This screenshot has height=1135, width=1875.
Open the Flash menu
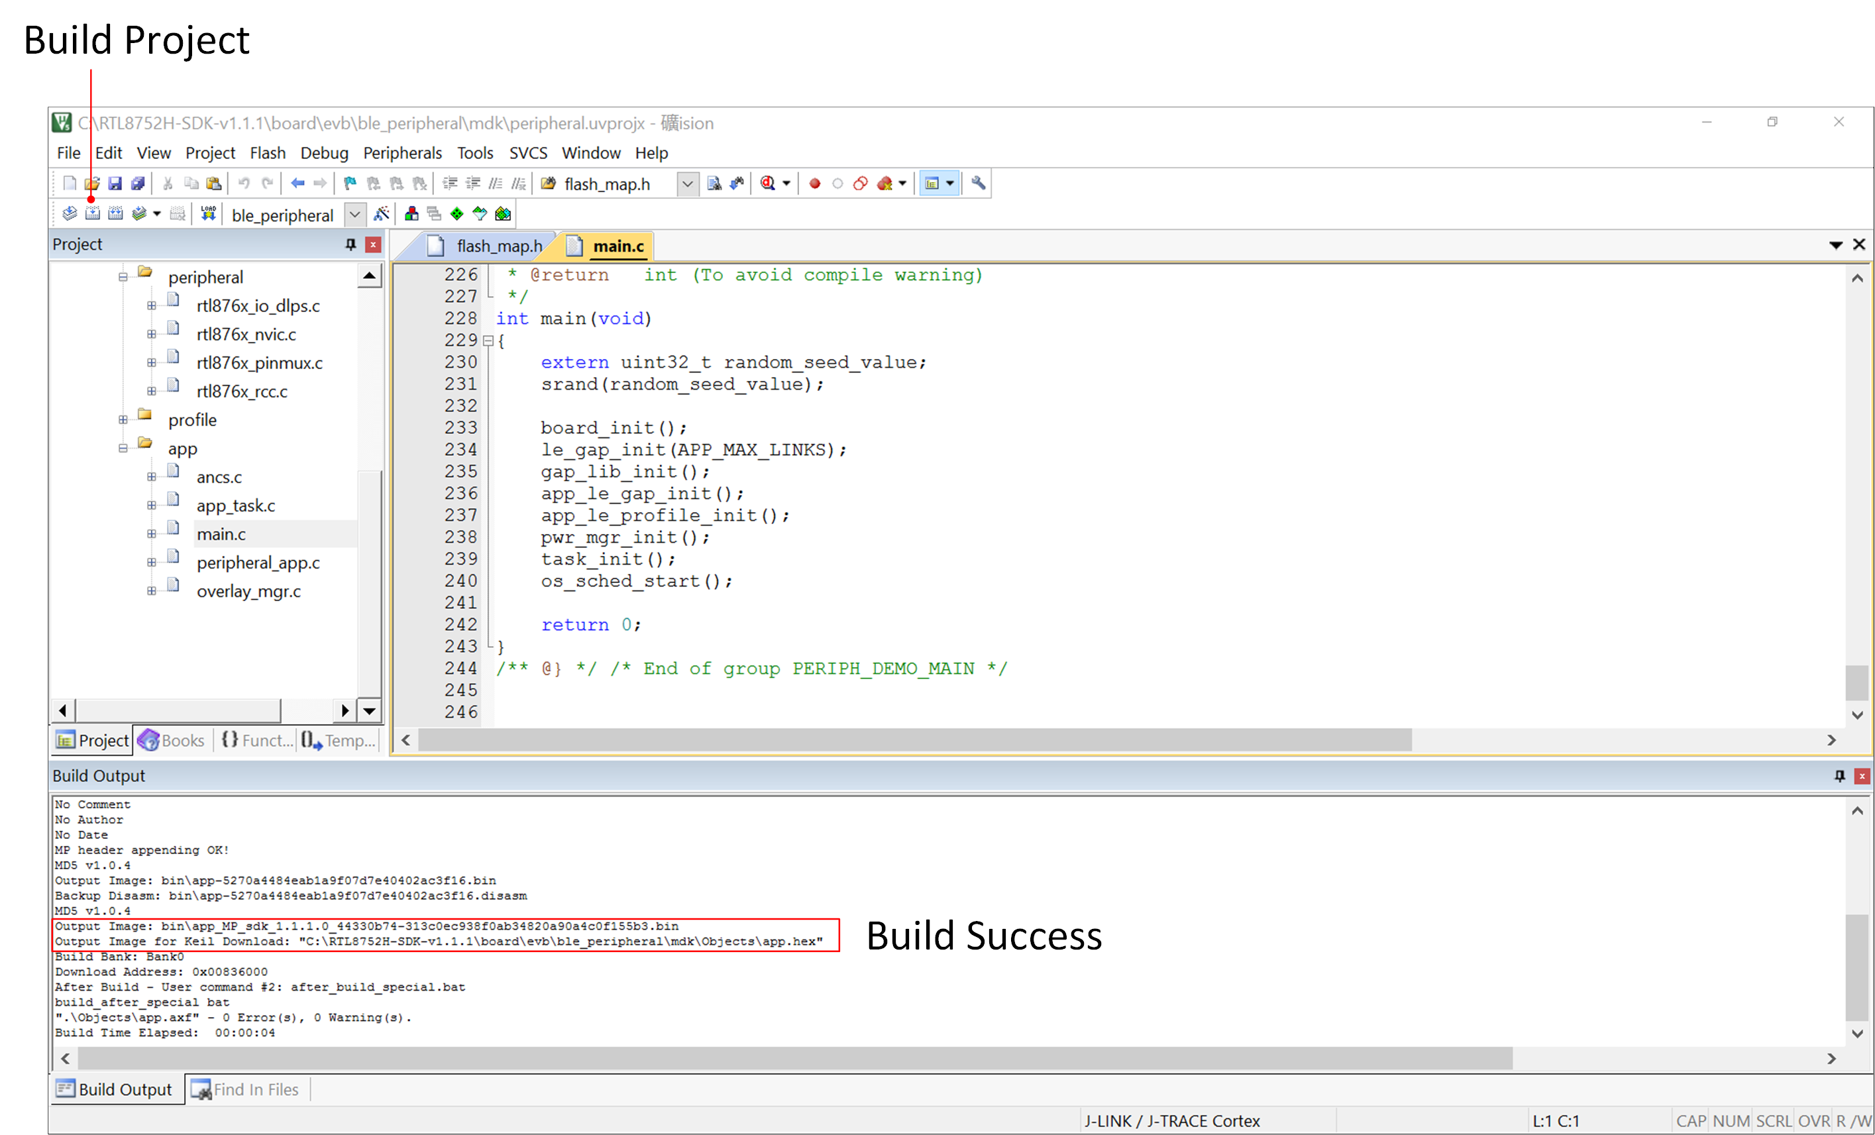tap(268, 153)
